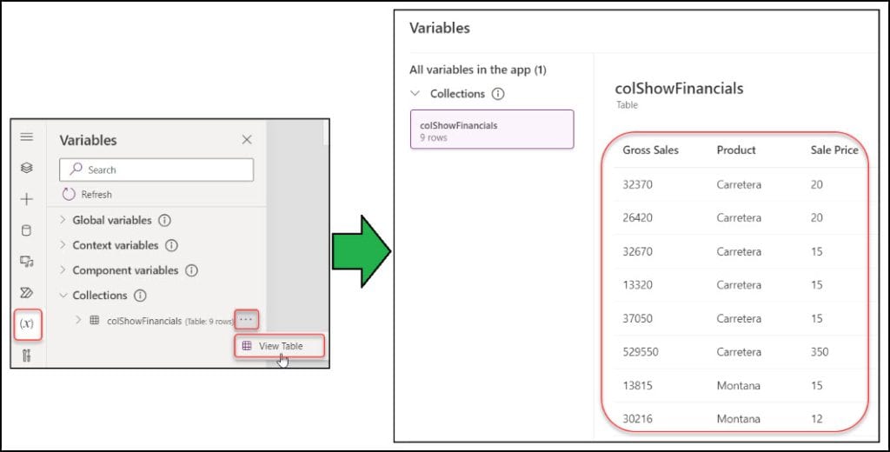The width and height of the screenshot is (890, 452).
Task: Open the hamburger menu in left sidebar
Action: (x=27, y=136)
